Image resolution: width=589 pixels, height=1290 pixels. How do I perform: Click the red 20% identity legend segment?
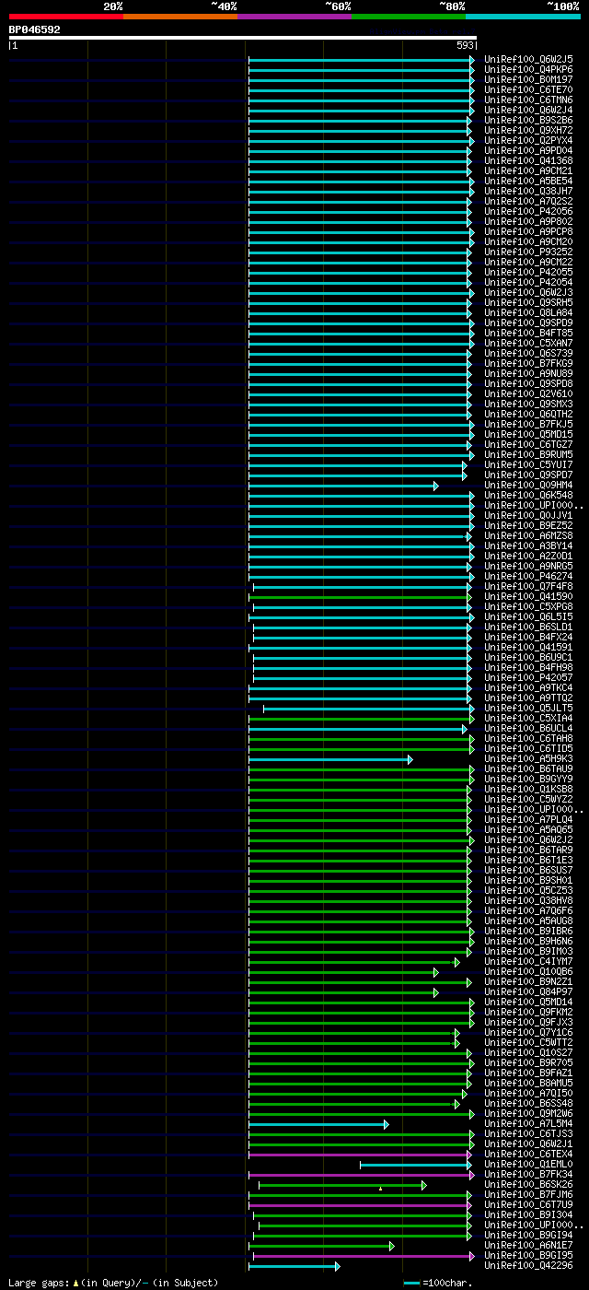coord(65,17)
